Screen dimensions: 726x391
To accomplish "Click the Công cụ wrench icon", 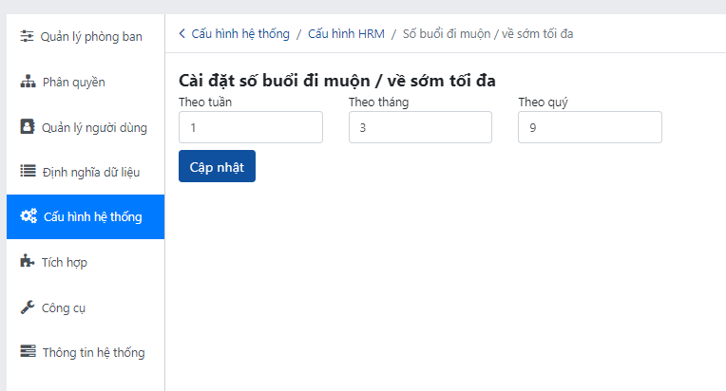I will click(28, 307).
